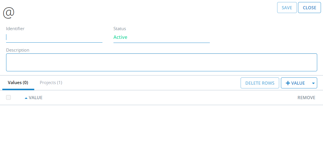This screenshot has height=167, width=323.
Task: Sort by the VALUE column header
Action: coord(35,98)
